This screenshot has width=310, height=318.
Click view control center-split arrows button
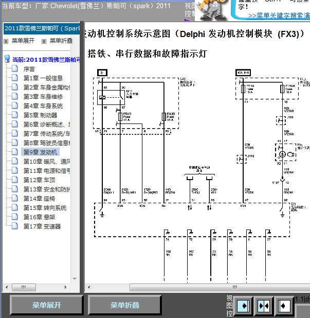264,306
